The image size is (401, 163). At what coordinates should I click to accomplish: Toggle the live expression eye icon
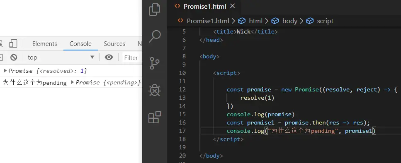pos(109,58)
